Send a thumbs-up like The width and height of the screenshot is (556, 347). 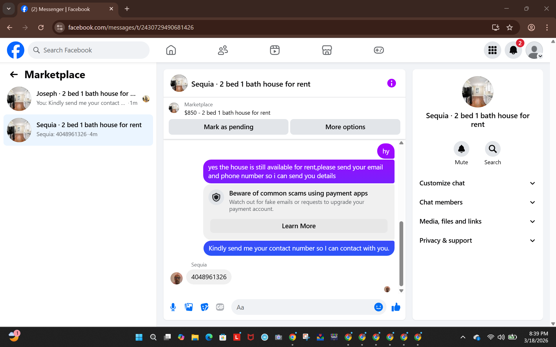tap(396, 307)
